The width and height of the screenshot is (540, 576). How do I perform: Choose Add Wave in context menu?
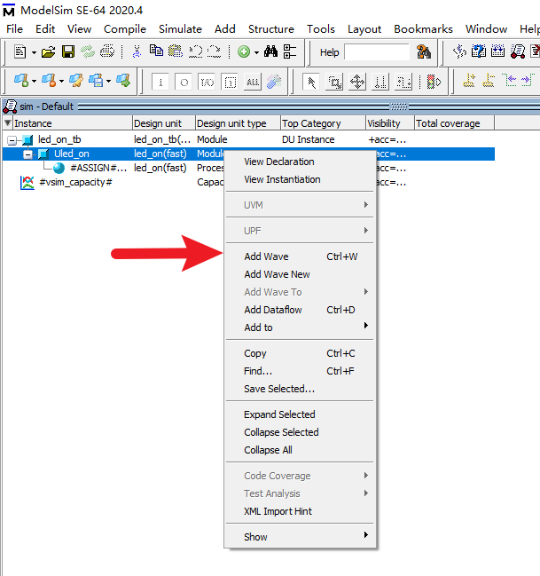[300, 256]
